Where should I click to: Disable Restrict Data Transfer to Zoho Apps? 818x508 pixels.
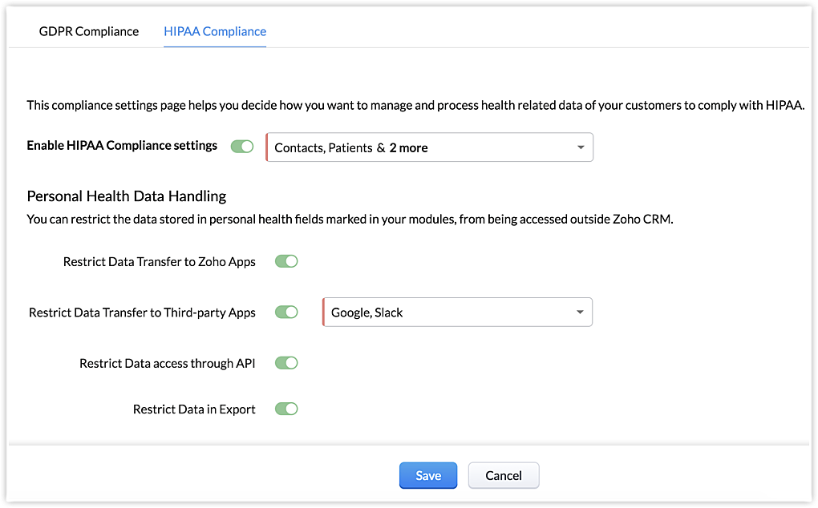(286, 261)
